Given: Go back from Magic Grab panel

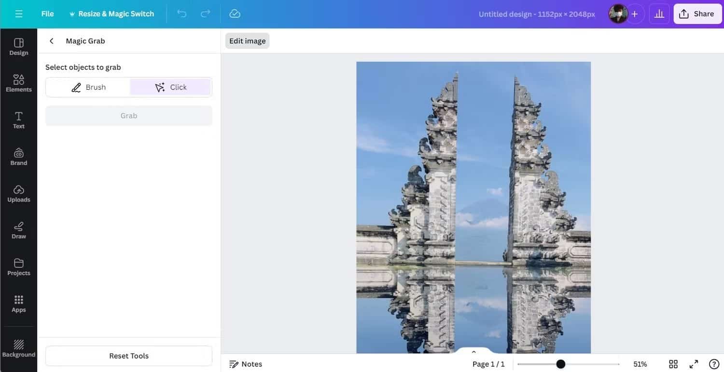Looking at the screenshot, I should click(x=52, y=41).
